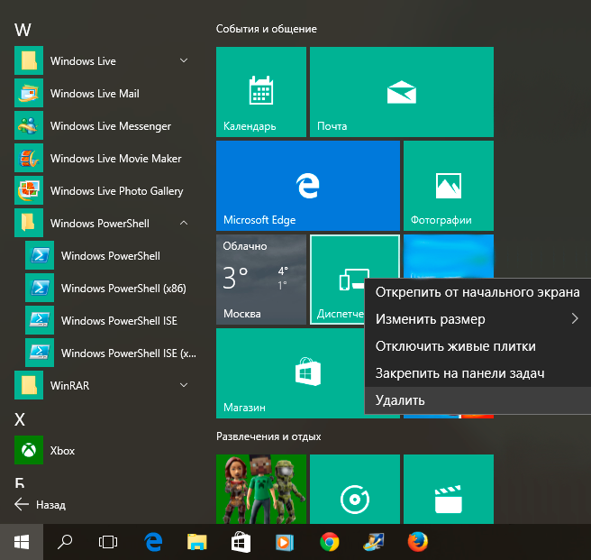
Task: Launch Firefox from the taskbar
Action: (x=418, y=542)
